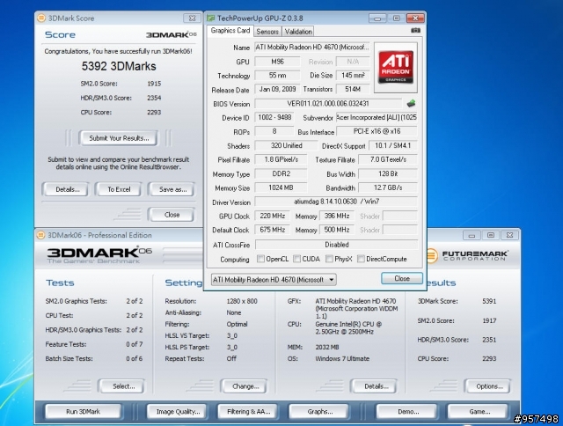Switch to the Validation tab
Image resolution: width=563 pixels, height=426 pixels.
click(298, 32)
